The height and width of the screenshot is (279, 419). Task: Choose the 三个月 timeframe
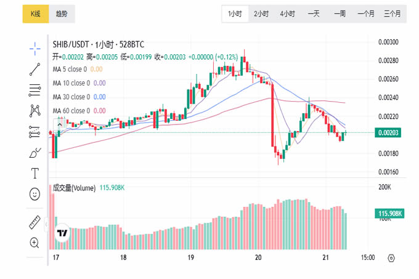[393, 14]
